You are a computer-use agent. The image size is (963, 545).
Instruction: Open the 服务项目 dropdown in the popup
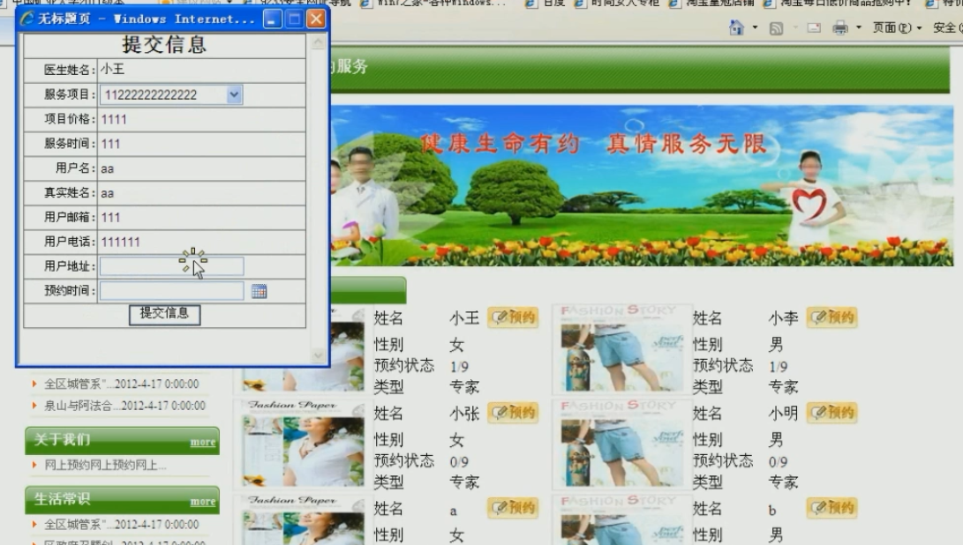click(x=234, y=94)
